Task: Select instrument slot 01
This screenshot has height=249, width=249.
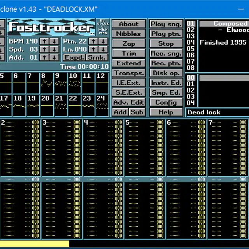Action: pos(191,23)
